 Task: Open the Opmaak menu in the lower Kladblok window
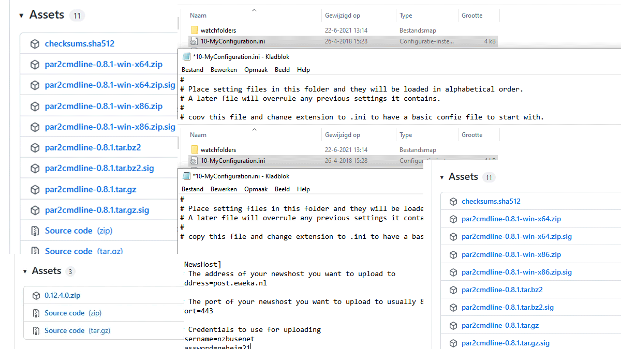coord(256,189)
